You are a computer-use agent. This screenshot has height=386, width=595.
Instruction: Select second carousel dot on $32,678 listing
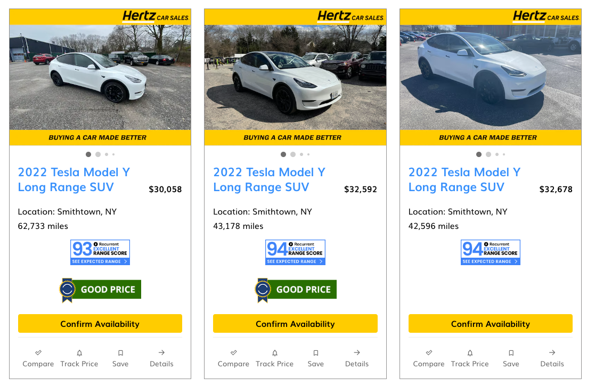click(x=488, y=154)
